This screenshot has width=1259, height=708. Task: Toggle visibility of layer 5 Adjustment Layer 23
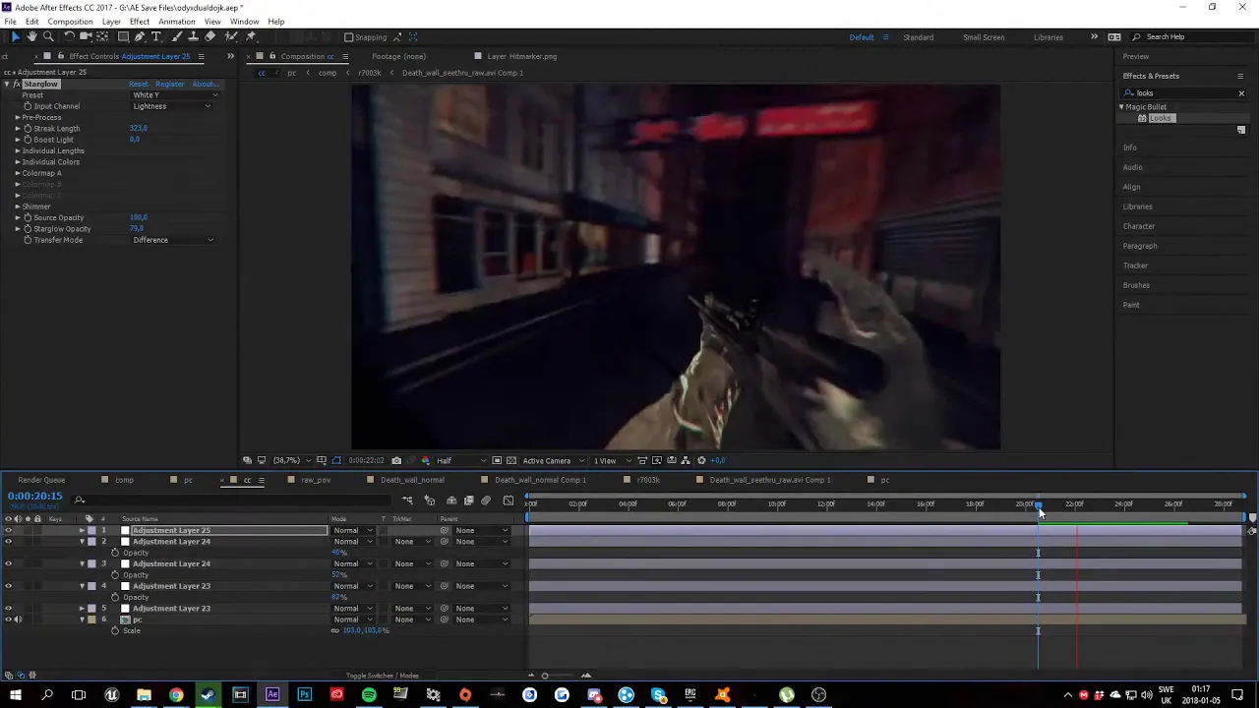(8, 609)
